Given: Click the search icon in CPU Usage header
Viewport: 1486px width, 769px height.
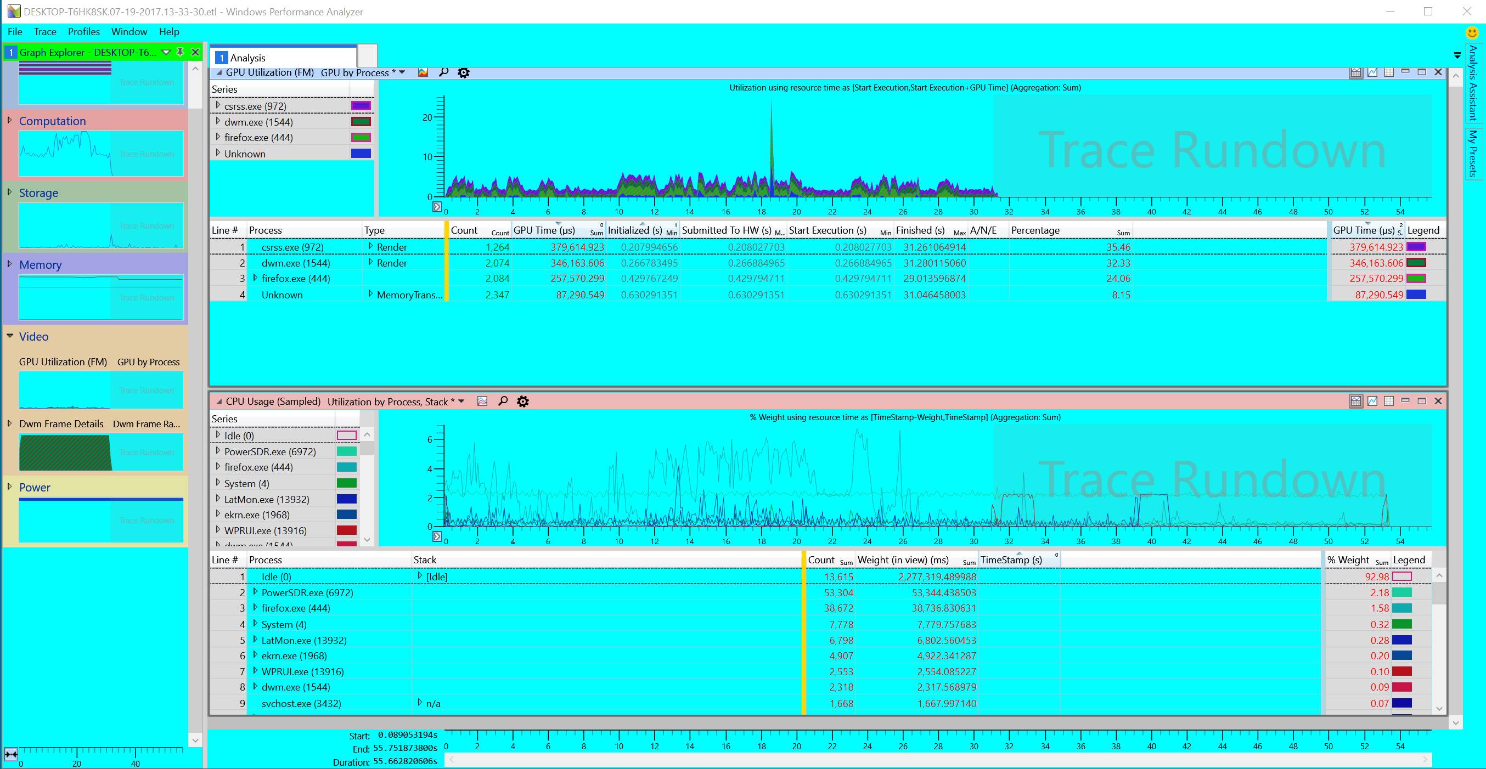Looking at the screenshot, I should 503,401.
